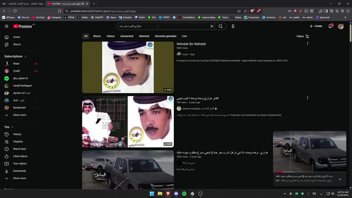Open the YouTube notifications bell
352x198 pixels.
pyautogui.click(x=330, y=26)
